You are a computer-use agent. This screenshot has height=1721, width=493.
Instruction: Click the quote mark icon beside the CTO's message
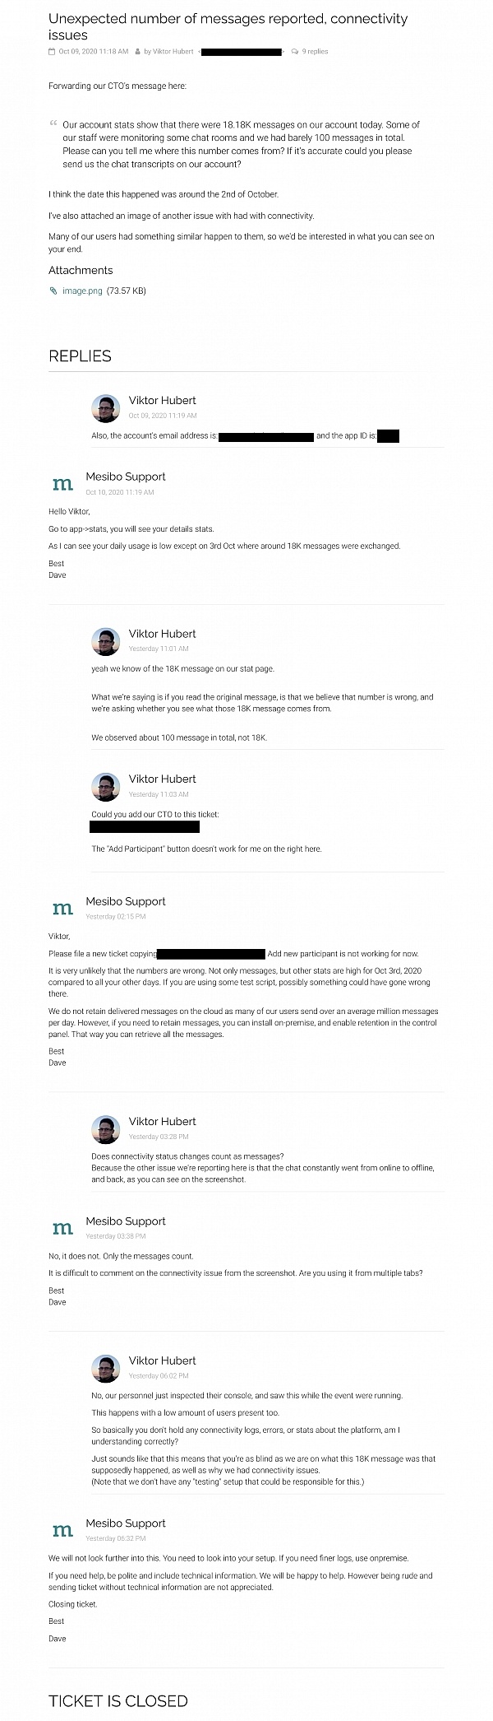coord(53,124)
